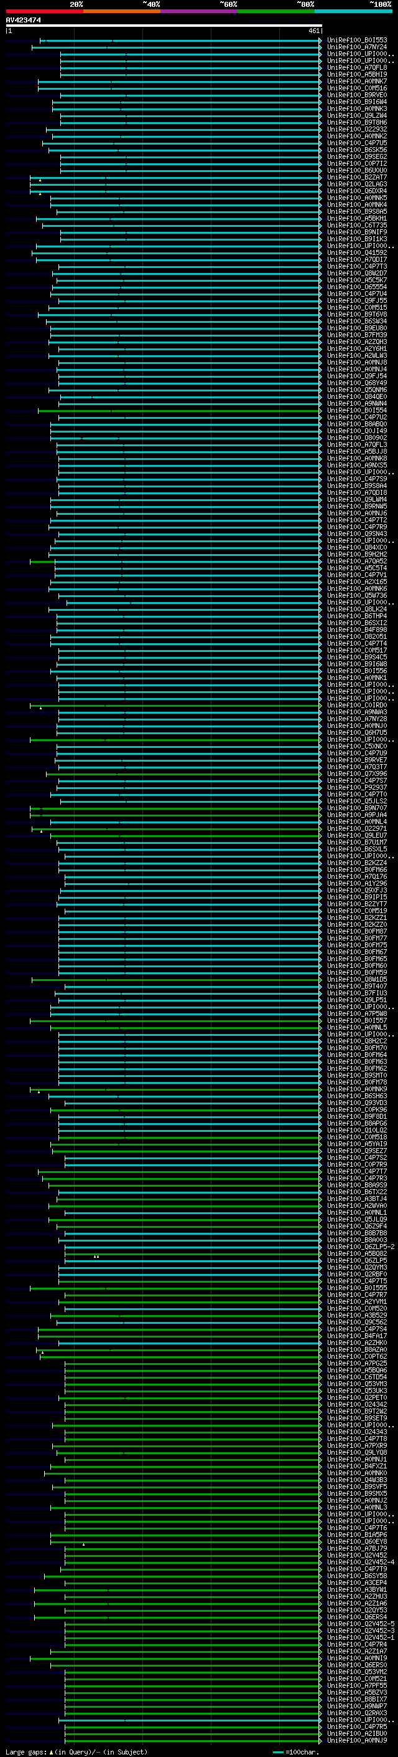Select the UniRef100_Q9LEU7 label
This screenshot has height=1757, width=398.
pyautogui.click(x=357, y=836)
